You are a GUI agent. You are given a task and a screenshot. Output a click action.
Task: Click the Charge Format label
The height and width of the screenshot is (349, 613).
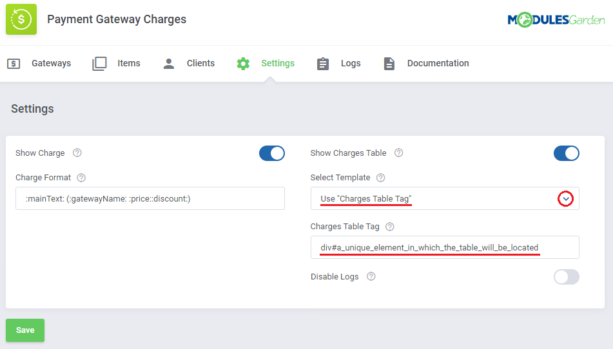click(43, 178)
